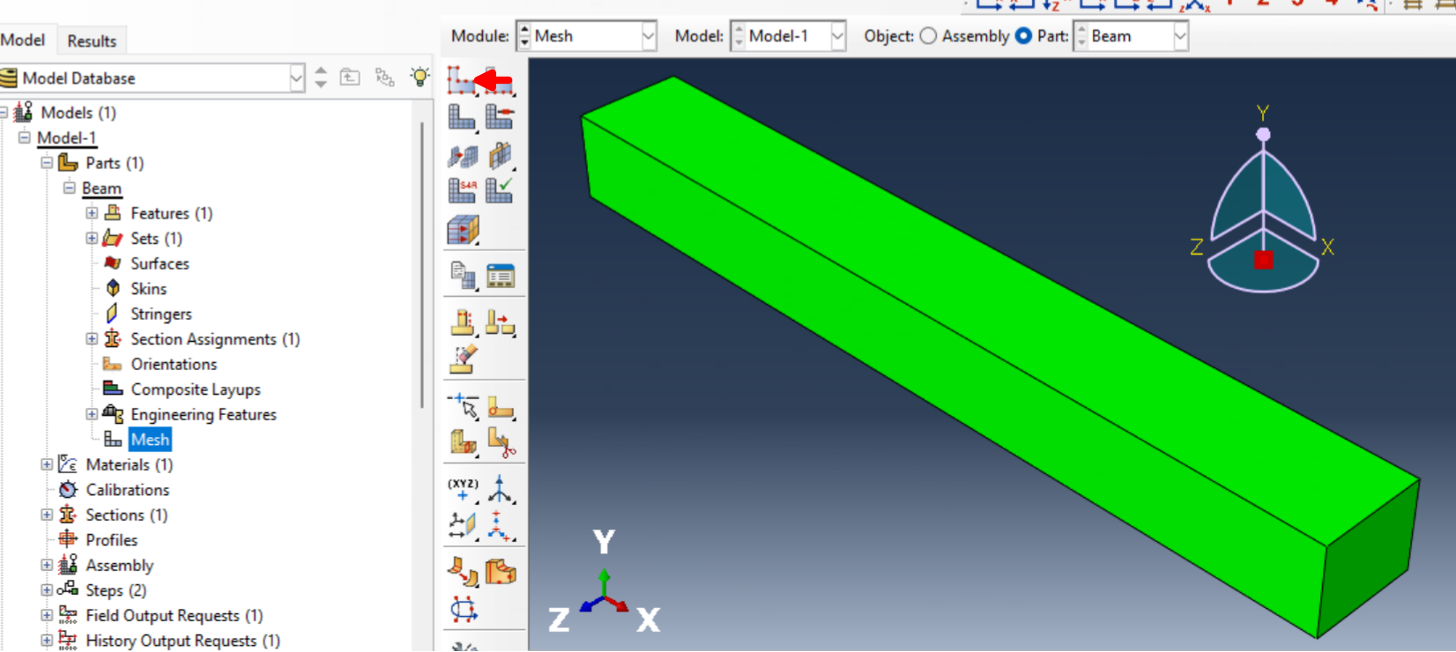Screen dimensions: 1456x652
Task: Expand the Materials (1) tree node
Action: coord(47,464)
